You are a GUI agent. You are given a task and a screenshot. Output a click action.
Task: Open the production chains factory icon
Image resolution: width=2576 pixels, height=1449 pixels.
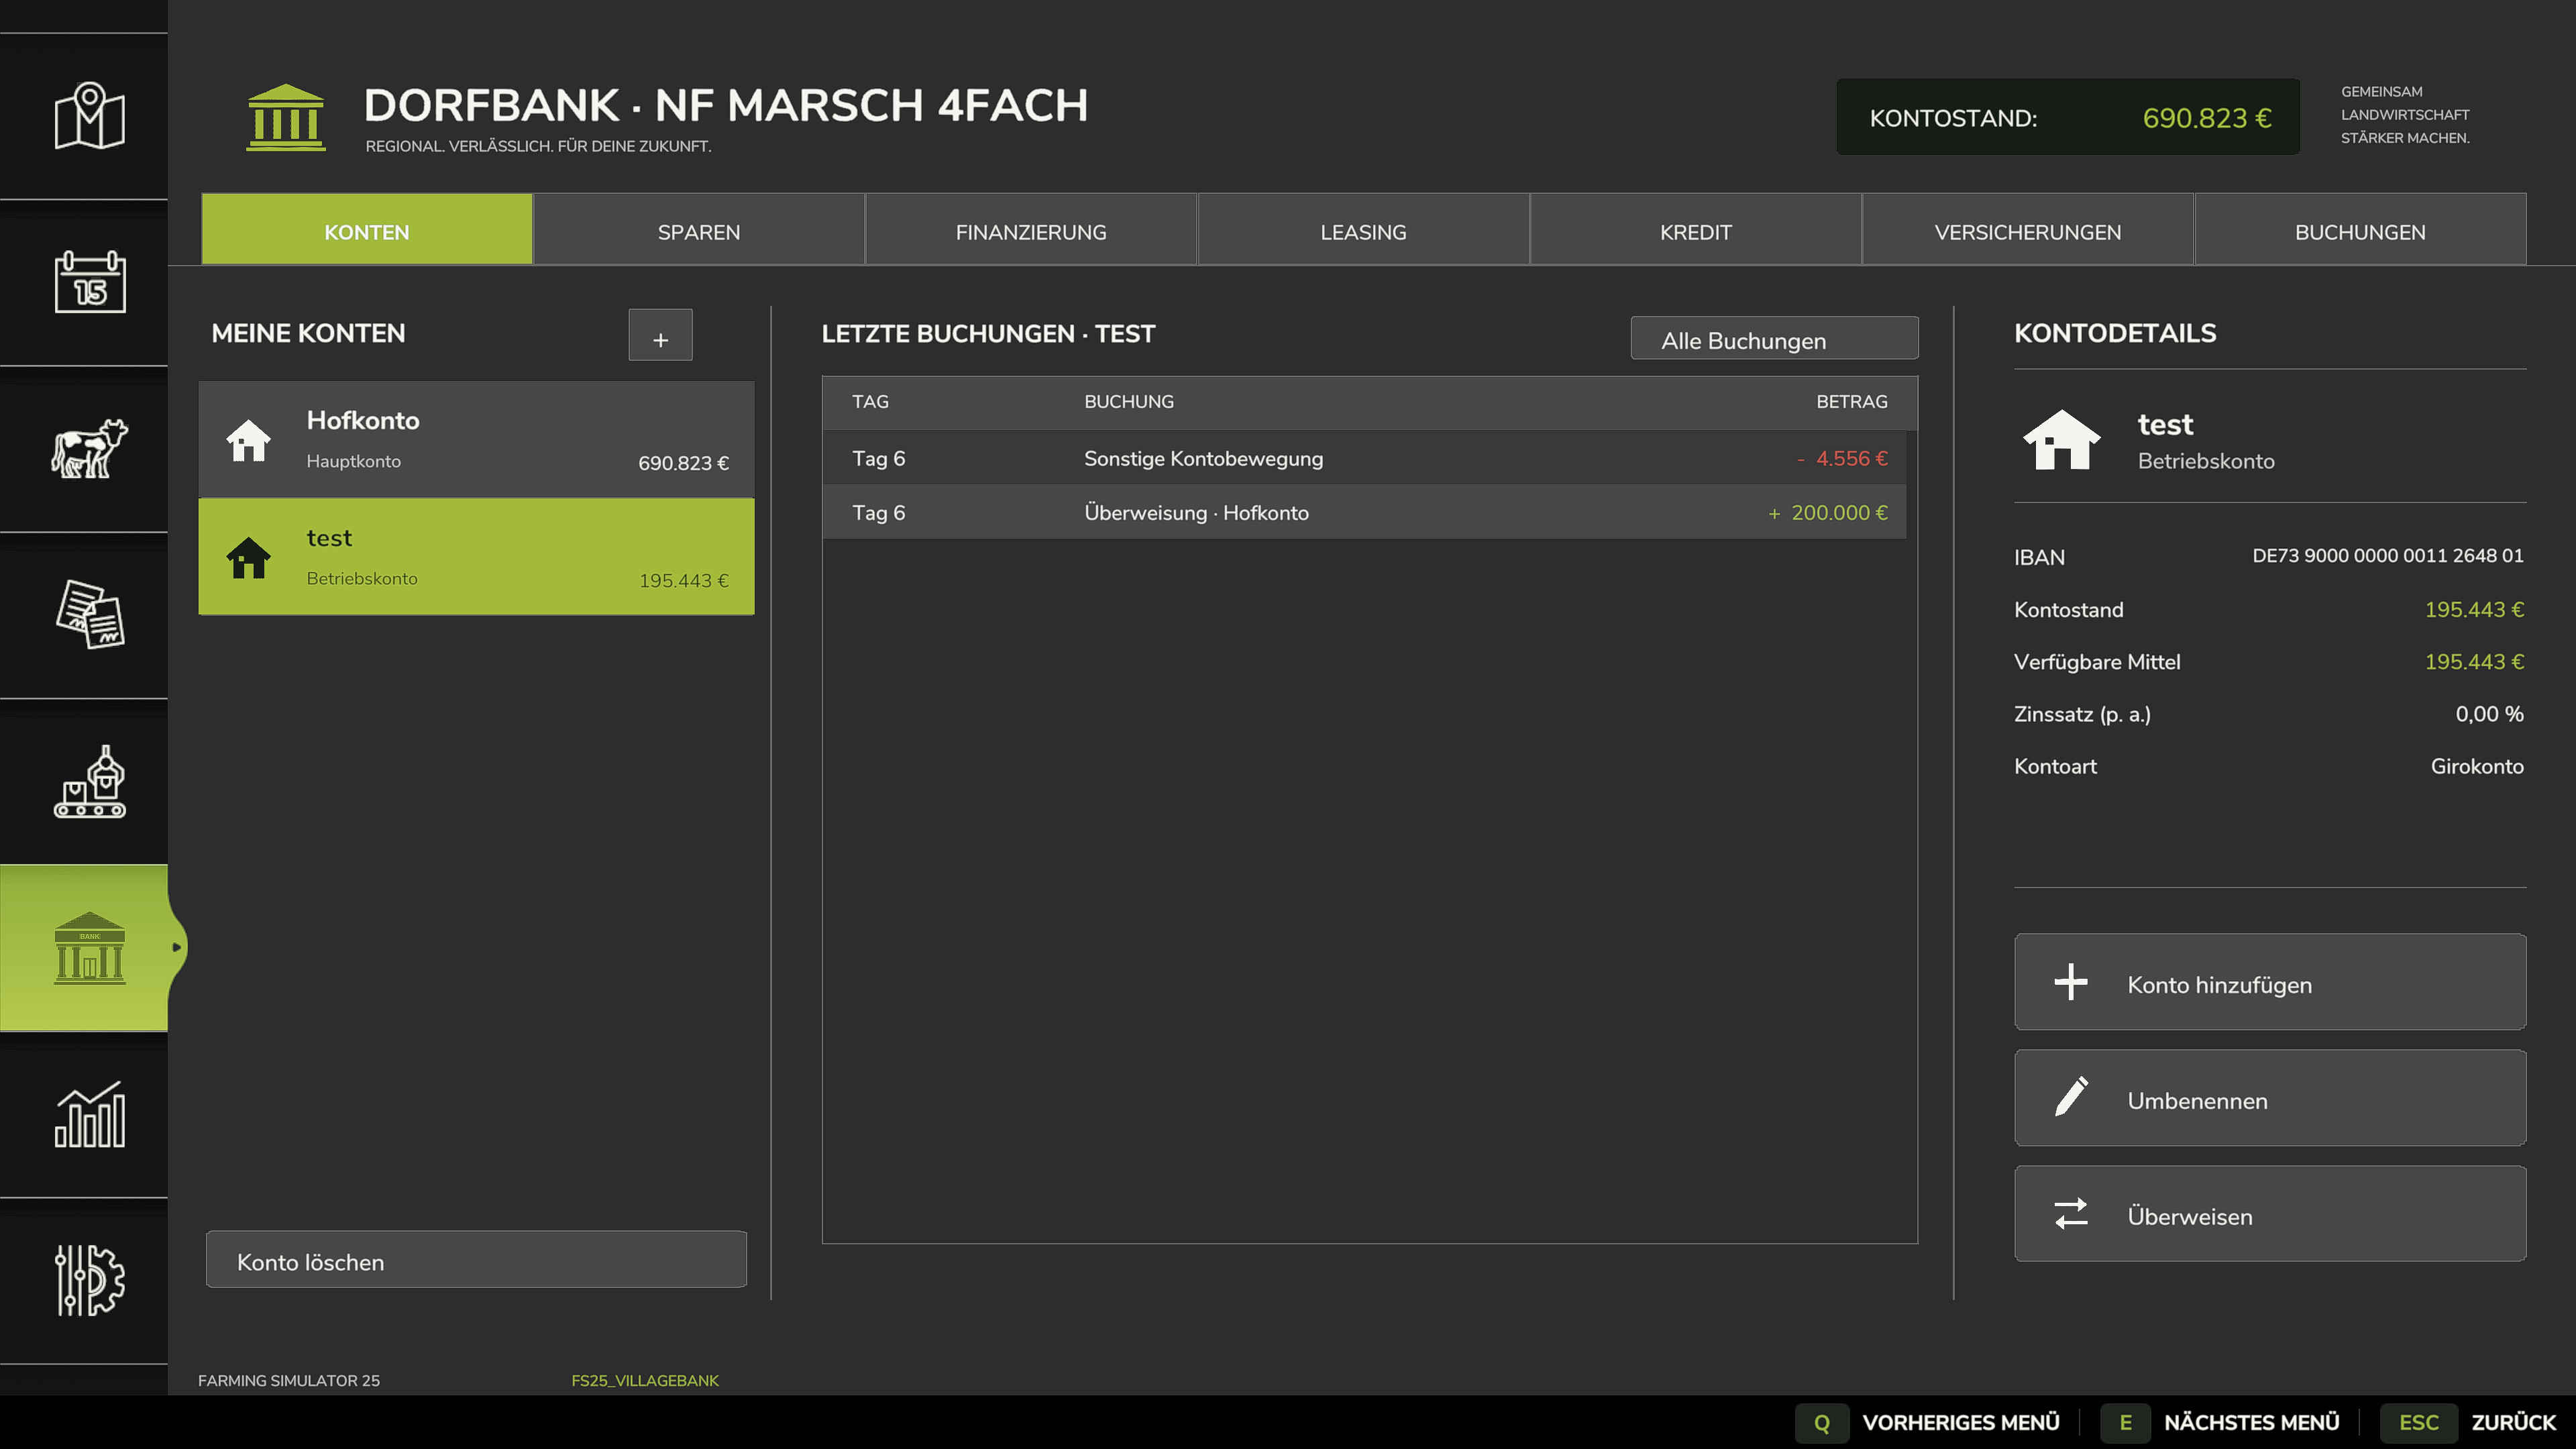pos(89,781)
